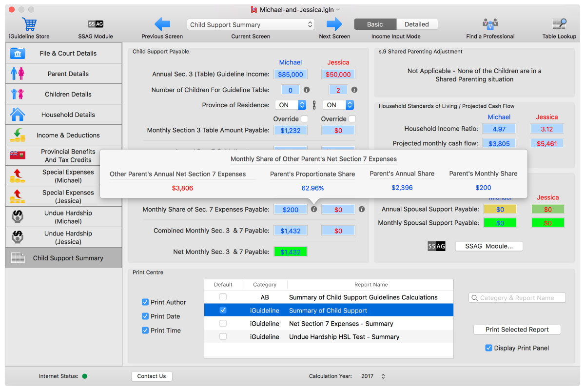Open Find a Professional icon
This screenshot has height=390, width=585.
pyautogui.click(x=490, y=24)
